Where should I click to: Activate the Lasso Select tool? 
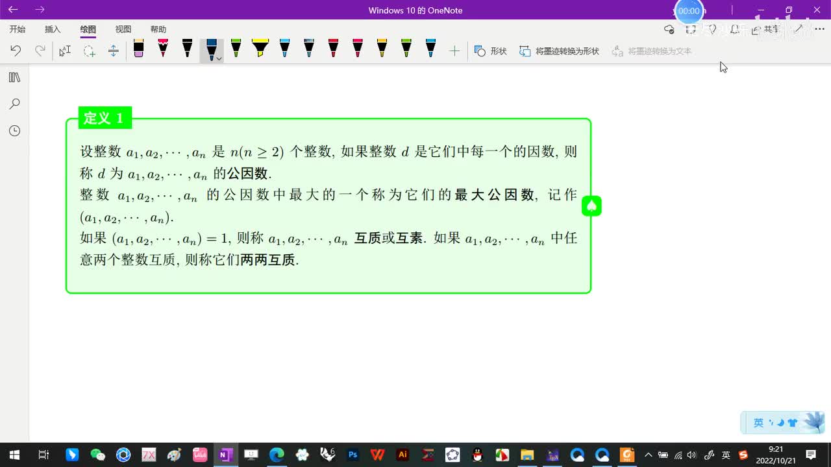(89, 51)
